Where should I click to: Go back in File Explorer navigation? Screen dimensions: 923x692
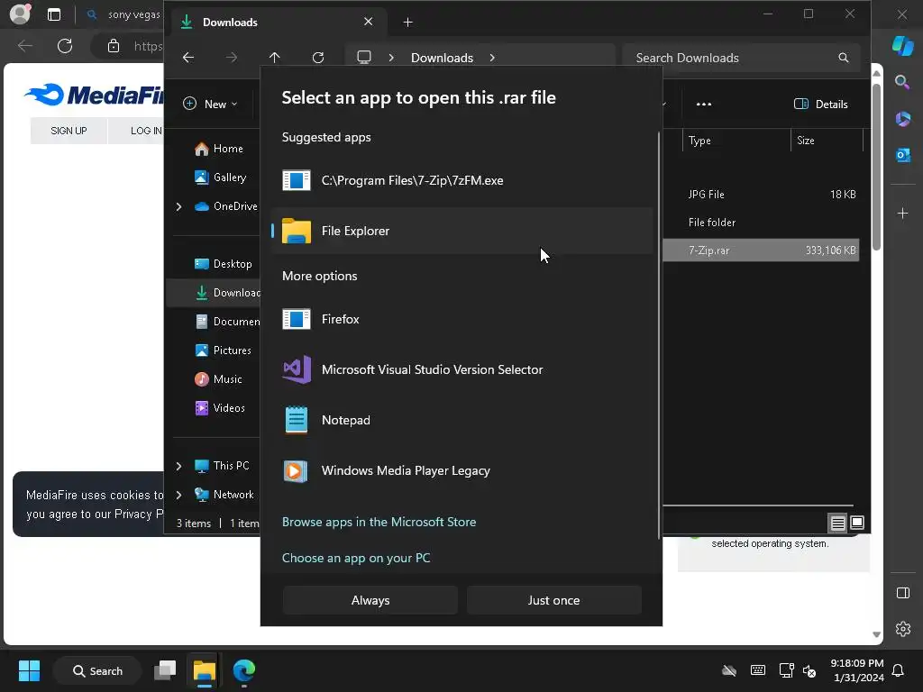click(x=188, y=58)
